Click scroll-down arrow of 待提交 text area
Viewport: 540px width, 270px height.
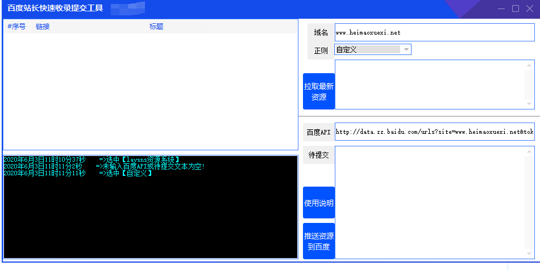pos(529,254)
